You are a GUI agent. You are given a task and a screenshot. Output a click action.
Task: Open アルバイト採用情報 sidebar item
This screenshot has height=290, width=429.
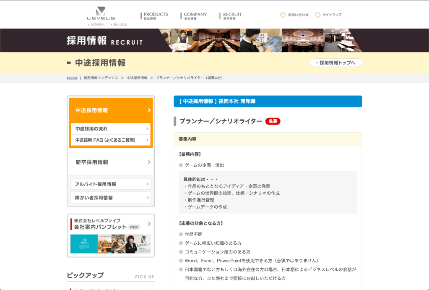pyautogui.click(x=111, y=184)
